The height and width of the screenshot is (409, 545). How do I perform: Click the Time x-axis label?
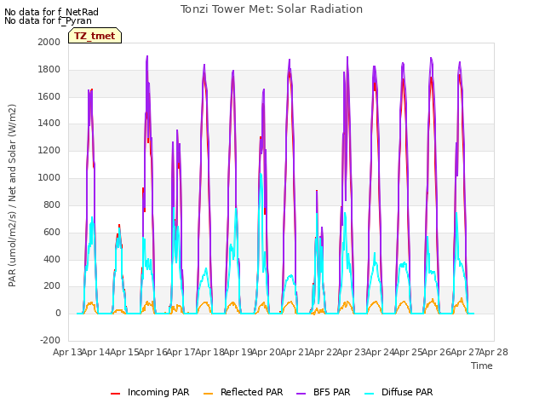click(482, 366)
